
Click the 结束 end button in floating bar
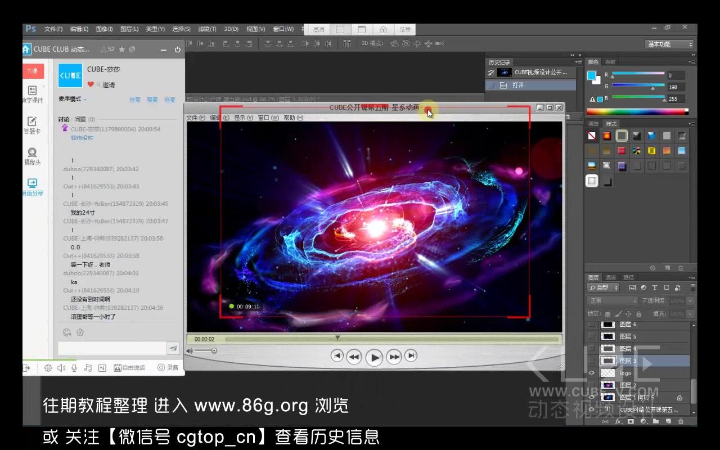tap(405, 30)
